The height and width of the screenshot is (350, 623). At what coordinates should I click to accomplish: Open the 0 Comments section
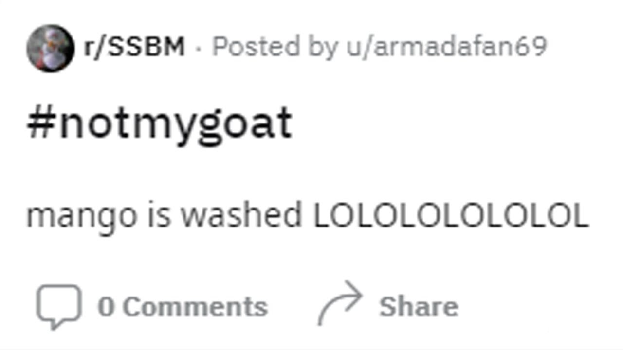pyautogui.click(x=183, y=307)
